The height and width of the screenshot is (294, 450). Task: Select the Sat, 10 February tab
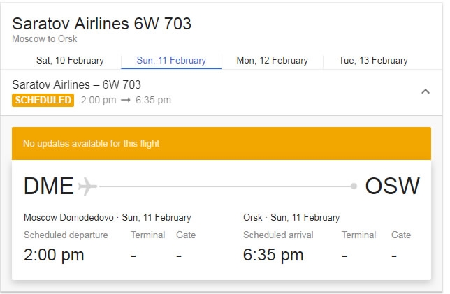(70, 61)
